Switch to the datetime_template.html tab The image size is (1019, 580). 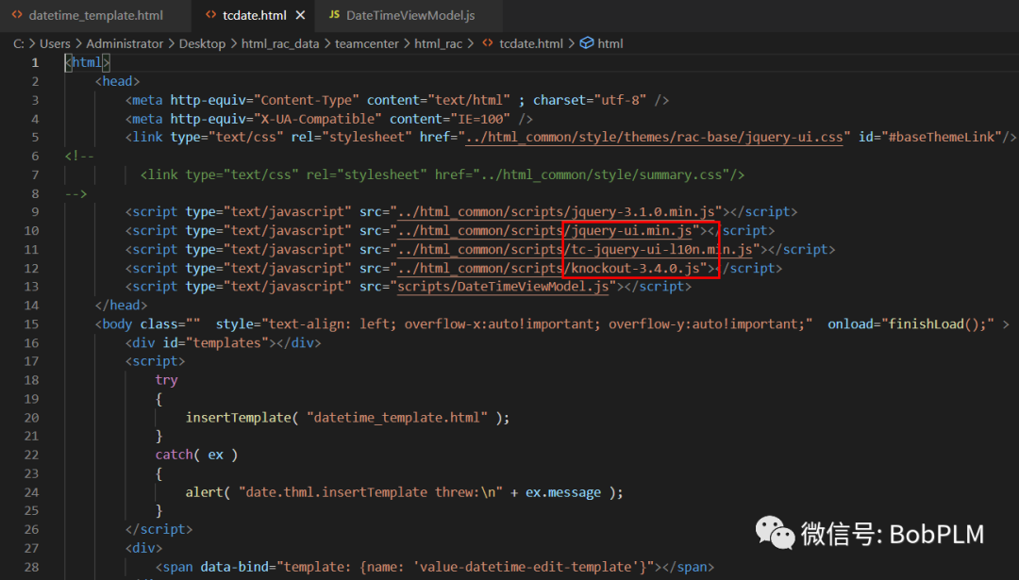[x=95, y=15]
